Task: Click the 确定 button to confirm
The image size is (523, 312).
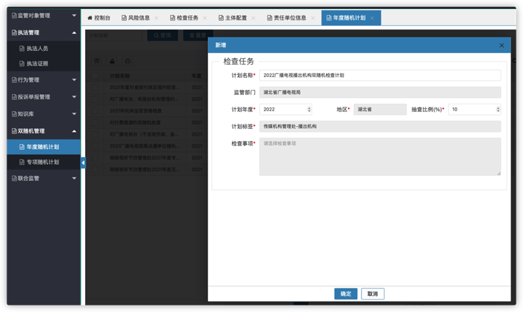Action: tap(345, 294)
